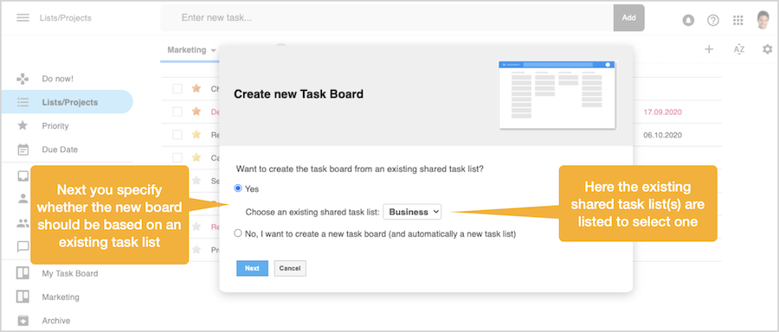Click the Lists/Projects header title
779x332 pixels.
pos(66,18)
